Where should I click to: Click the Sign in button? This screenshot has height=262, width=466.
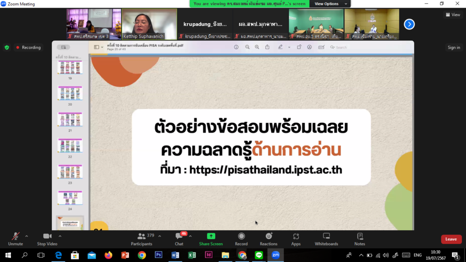click(453, 47)
